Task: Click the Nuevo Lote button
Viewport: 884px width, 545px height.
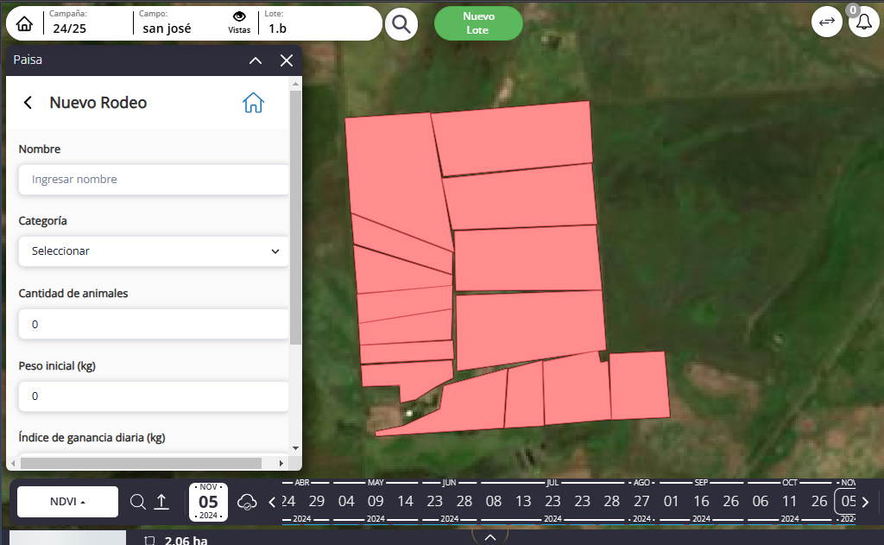Action: pyautogui.click(x=478, y=23)
